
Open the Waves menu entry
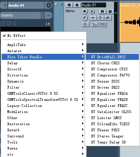click(44, 148)
